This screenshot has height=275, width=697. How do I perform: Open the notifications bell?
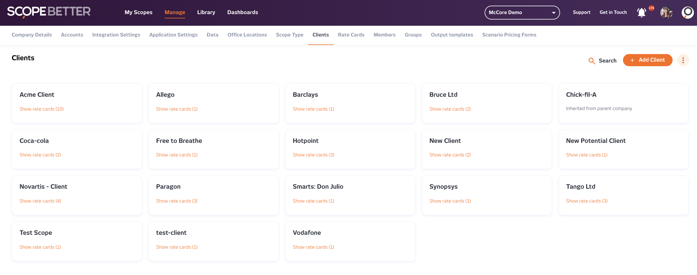click(641, 12)
